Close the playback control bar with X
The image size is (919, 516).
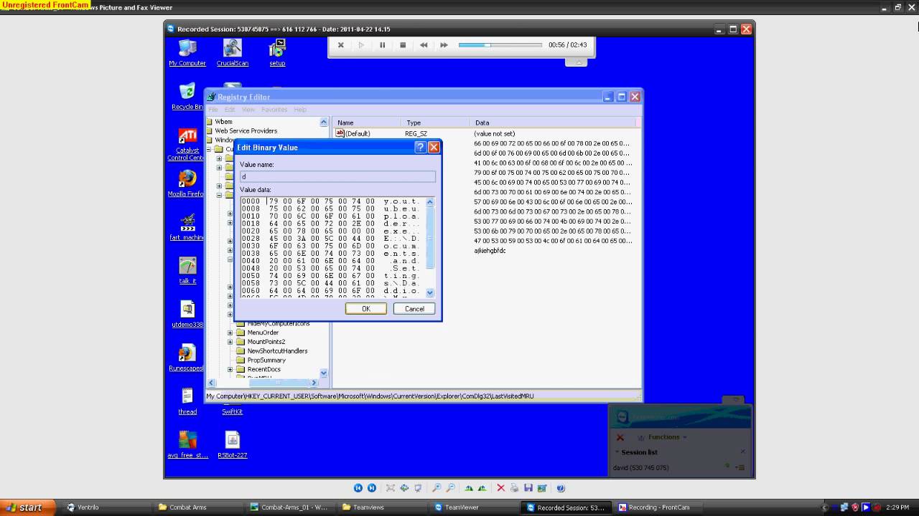[340, 45]
